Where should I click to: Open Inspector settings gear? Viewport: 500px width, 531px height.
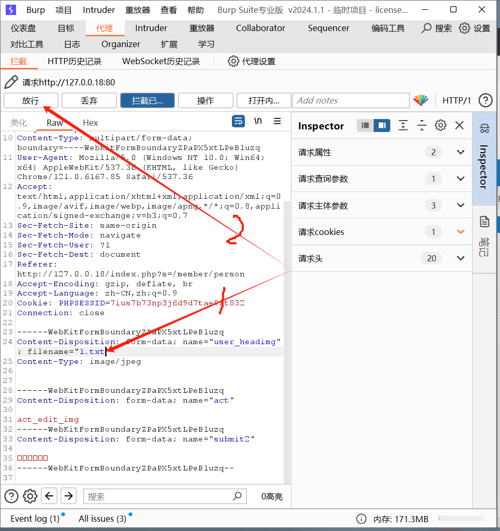440,125
